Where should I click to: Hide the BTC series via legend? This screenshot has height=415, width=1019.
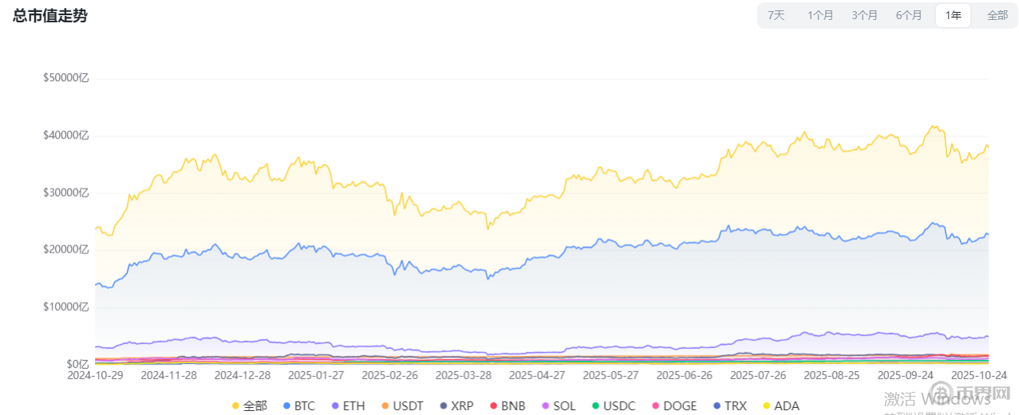click(298, 405)
